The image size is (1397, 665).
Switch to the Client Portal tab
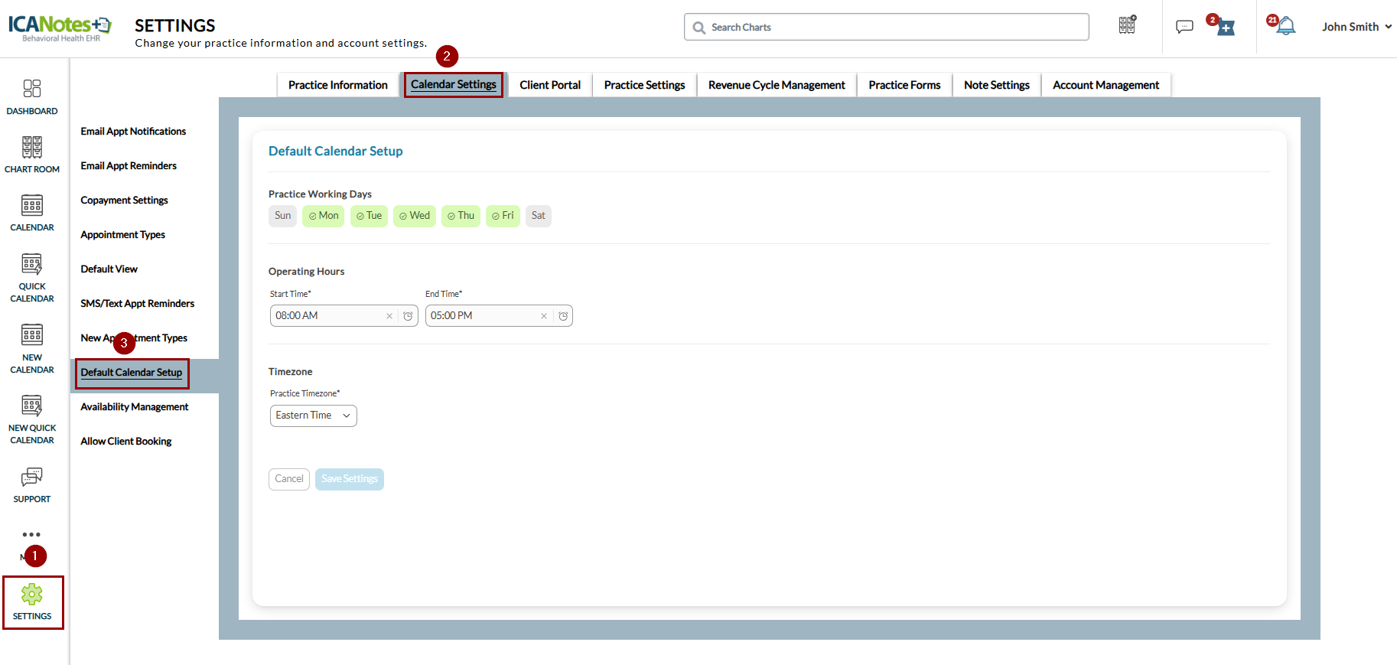point(550,85)
